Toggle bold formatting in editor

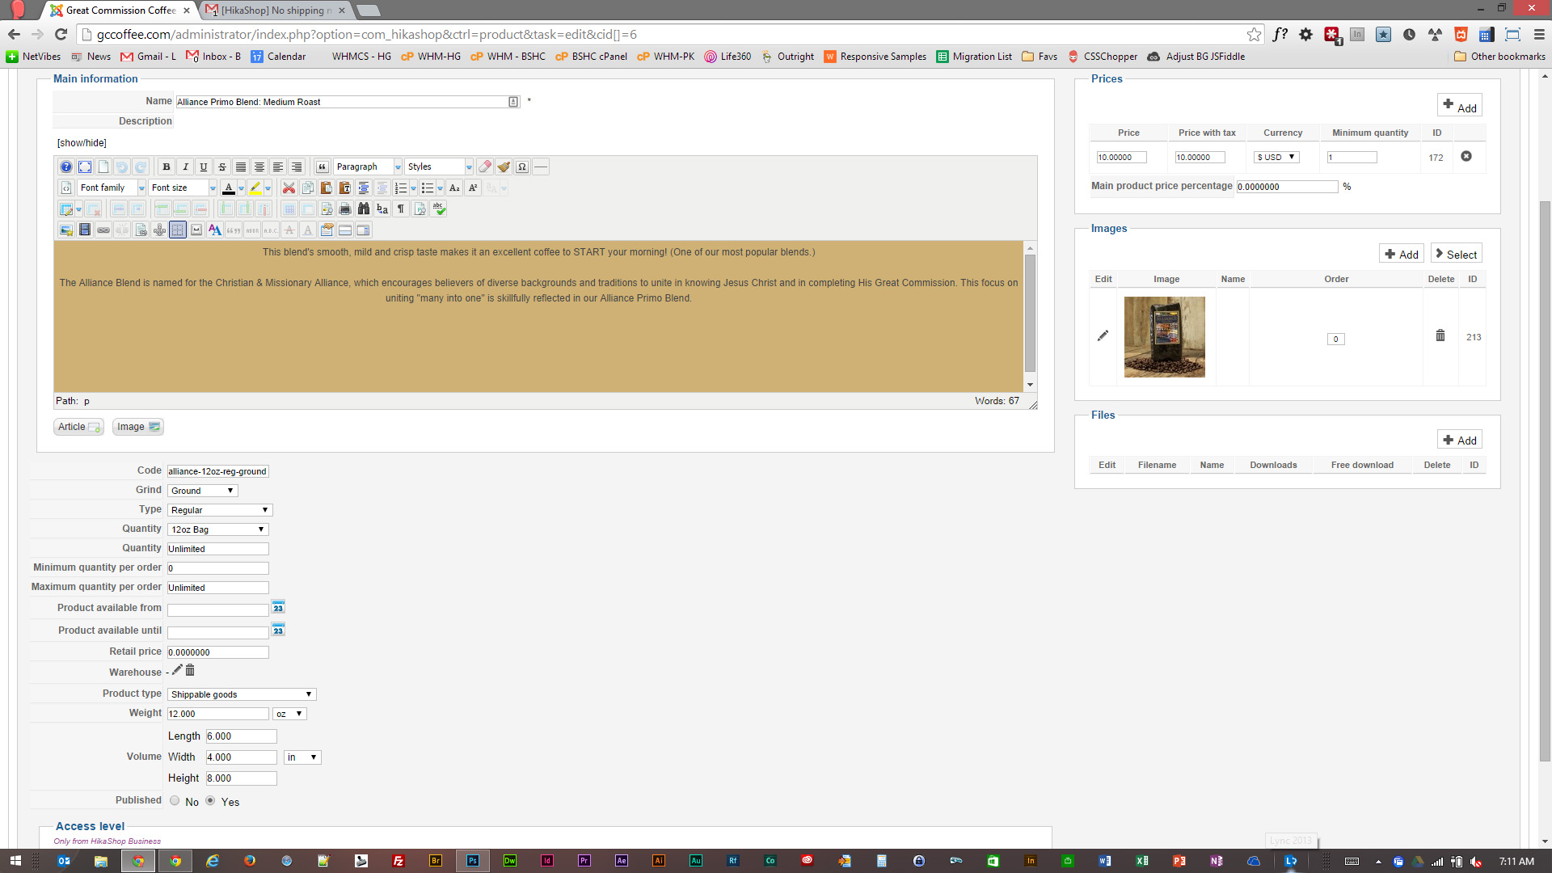coord(167,167)
